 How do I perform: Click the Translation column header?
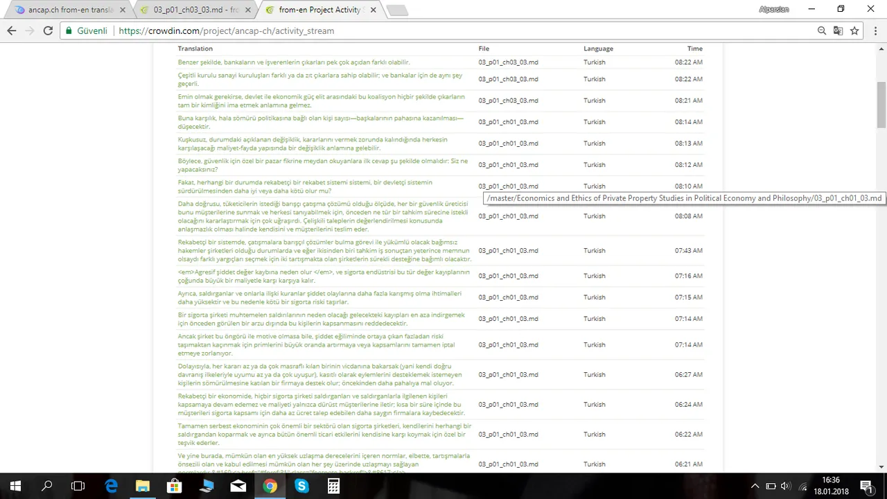point(195,49)
